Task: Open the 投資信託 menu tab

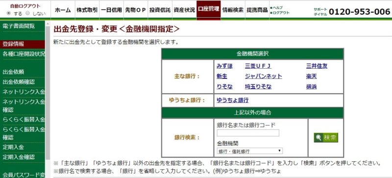Action: click(160, 10)
